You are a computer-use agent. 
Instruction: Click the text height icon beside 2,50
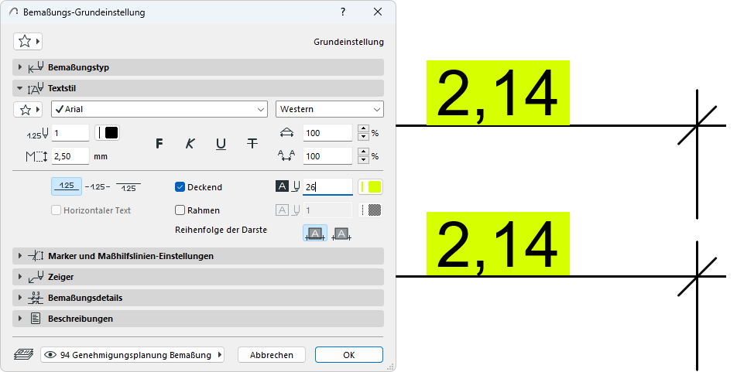click(36, 156)
